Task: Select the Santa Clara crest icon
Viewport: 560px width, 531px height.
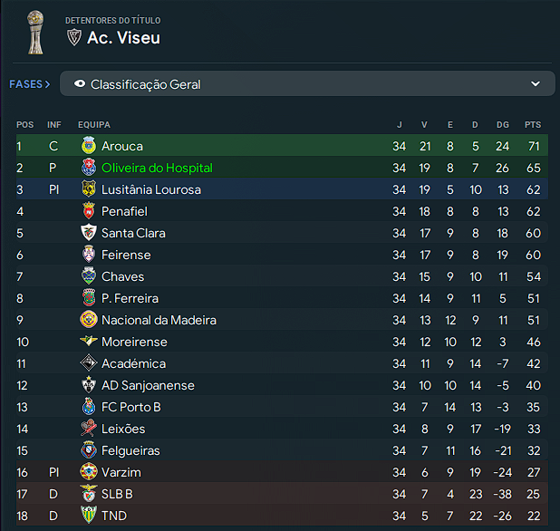Action: click(x=88, y=233)
